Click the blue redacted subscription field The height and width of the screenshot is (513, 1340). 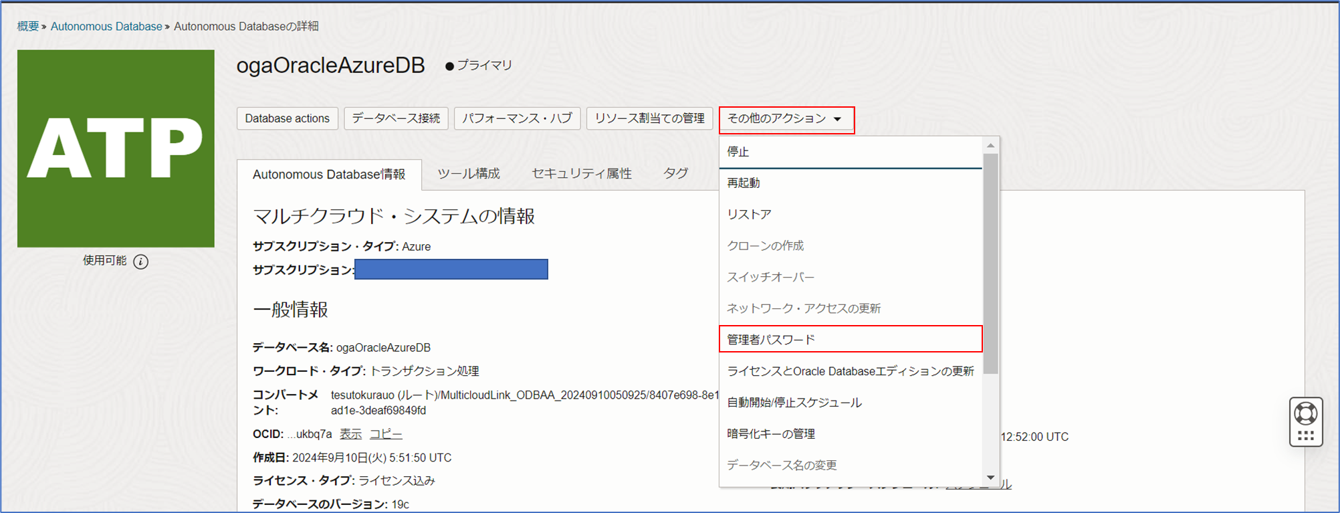click(451, 269)
